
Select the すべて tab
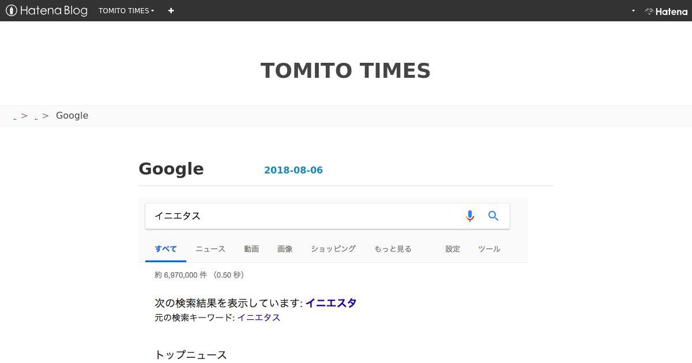[x=166, y=249]
